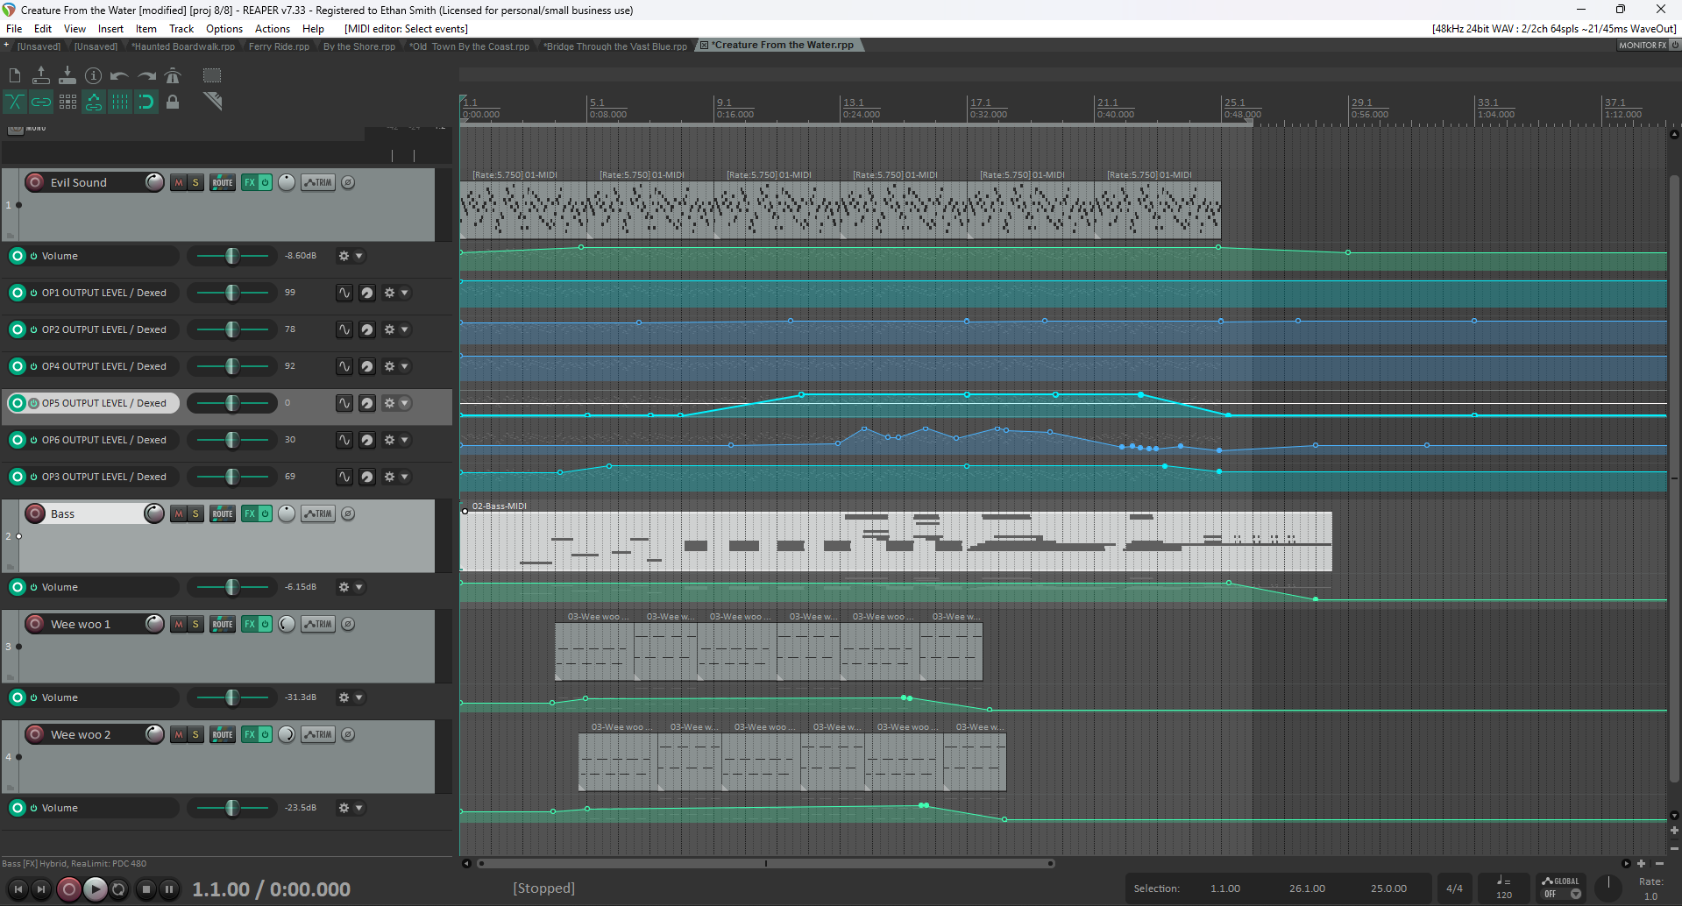Image resolution: width=1682 pixels, height=906 pixels.
Task: Click the OP6 OUTPUT LEVEL envelope slider
Action: (232, 440)
